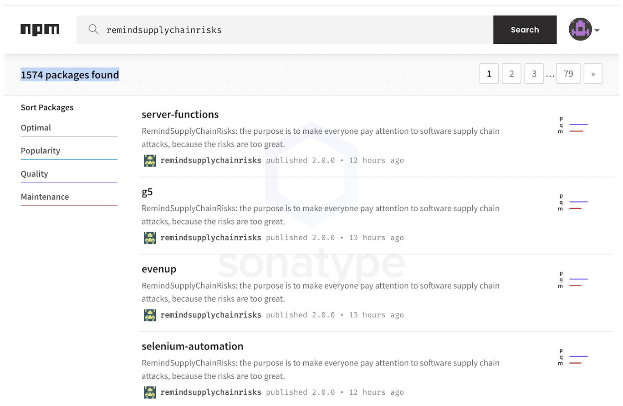Click the npm logo

[40, 30]
